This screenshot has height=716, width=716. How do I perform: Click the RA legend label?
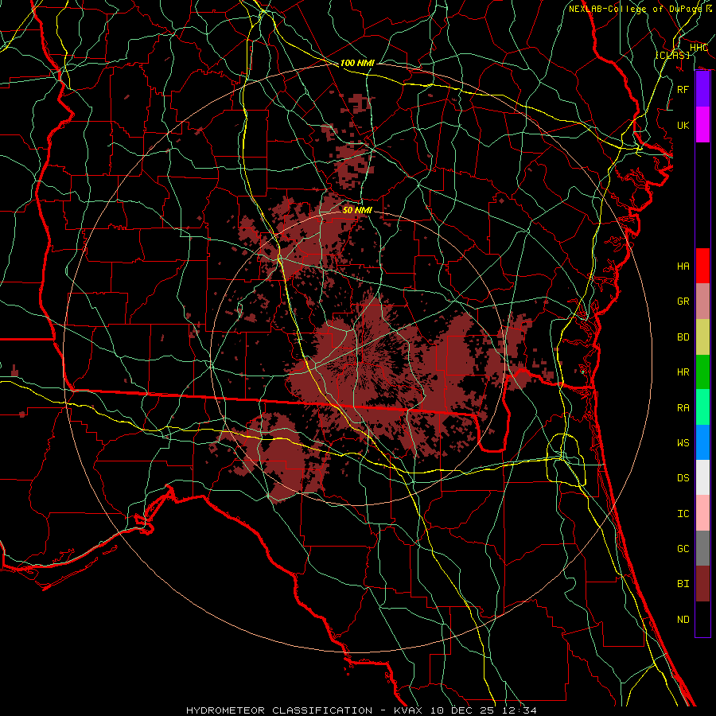(683, 408)
